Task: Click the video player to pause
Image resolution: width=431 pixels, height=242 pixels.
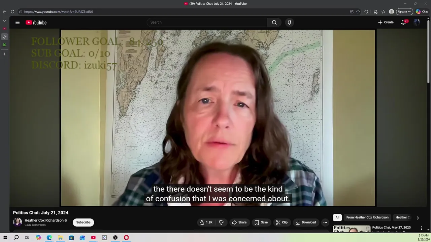Action: [x=218, y=118]
